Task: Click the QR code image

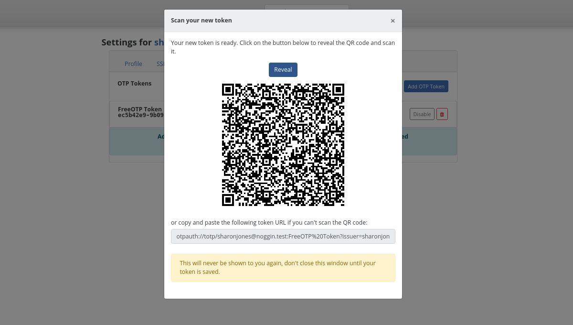Action: [x=283, y=145]
